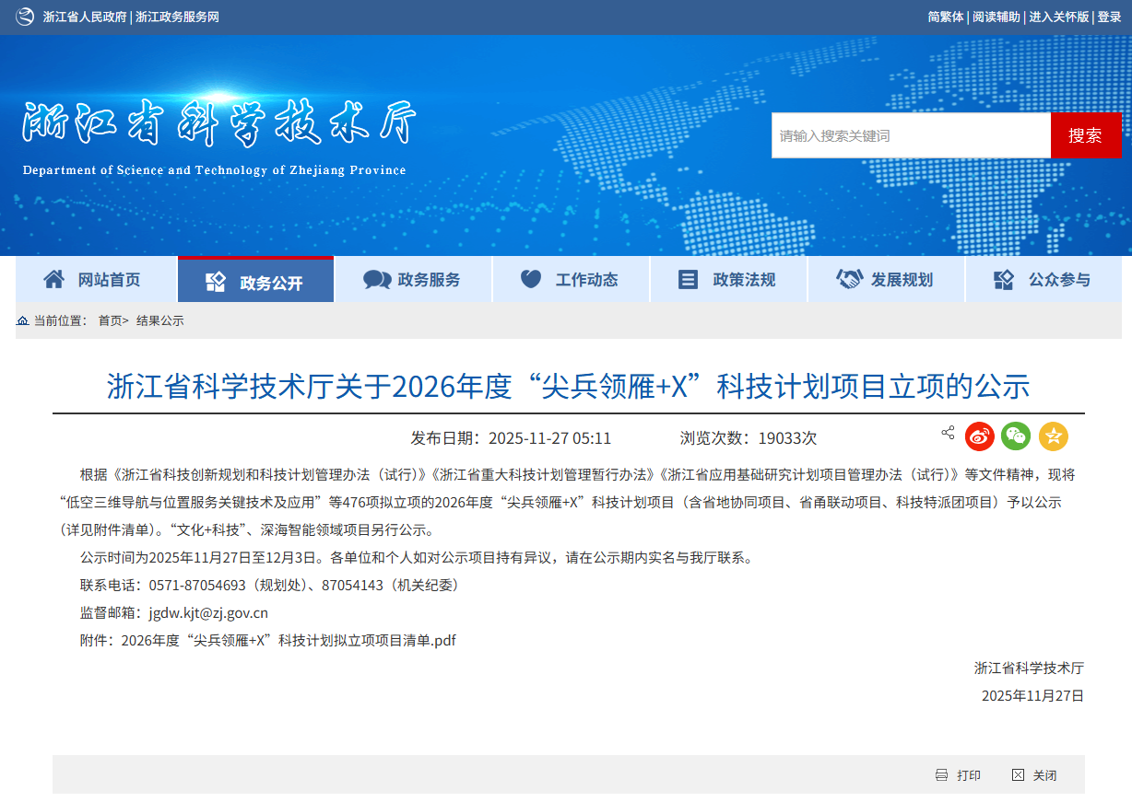Click the share icon beside view count
The image size is (1132, 802).
tap(948, 433)
